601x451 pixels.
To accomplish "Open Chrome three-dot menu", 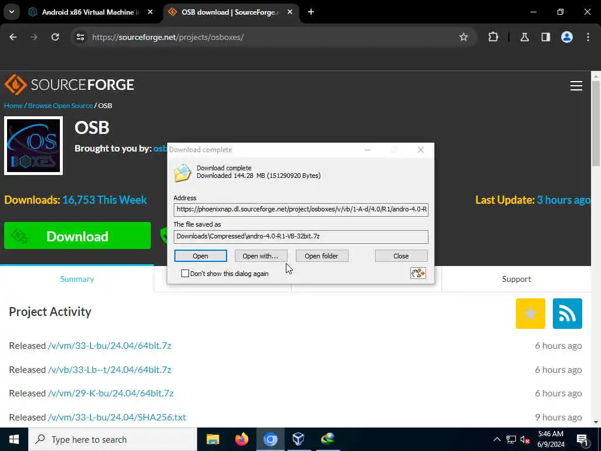I will point(588,37).
